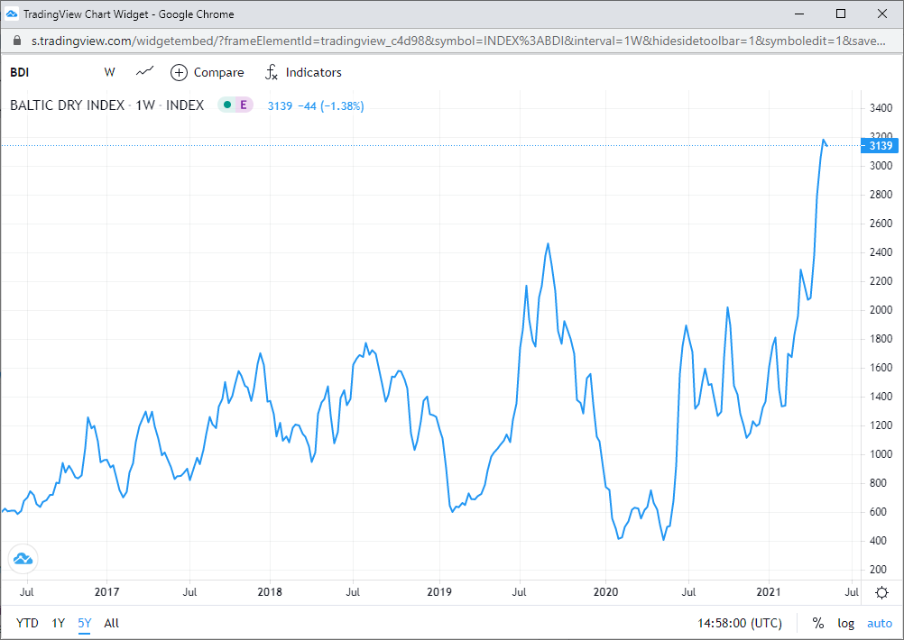Click the Compare plus icon
The width and height of the screenshot is (904, 640).
(179, 72)
